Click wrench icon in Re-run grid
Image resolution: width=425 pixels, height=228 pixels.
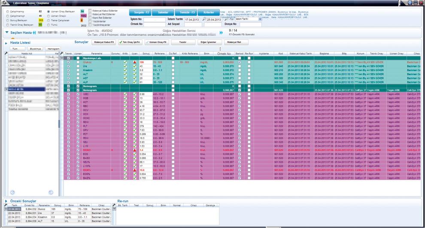click(115, 205)
